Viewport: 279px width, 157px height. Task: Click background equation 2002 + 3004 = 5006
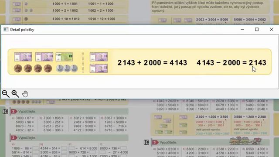(212, 20)
